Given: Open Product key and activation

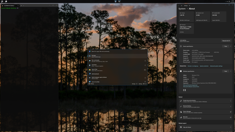Looking at the screenshot, I should coord(206,101).
